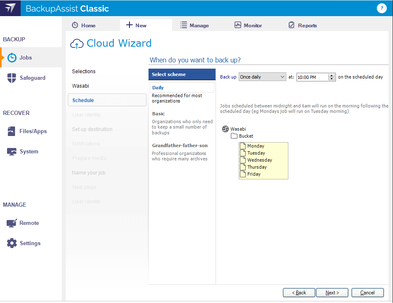Screen dimensions: 393x303
Task: Click the Next button
Action: point(332,293)
